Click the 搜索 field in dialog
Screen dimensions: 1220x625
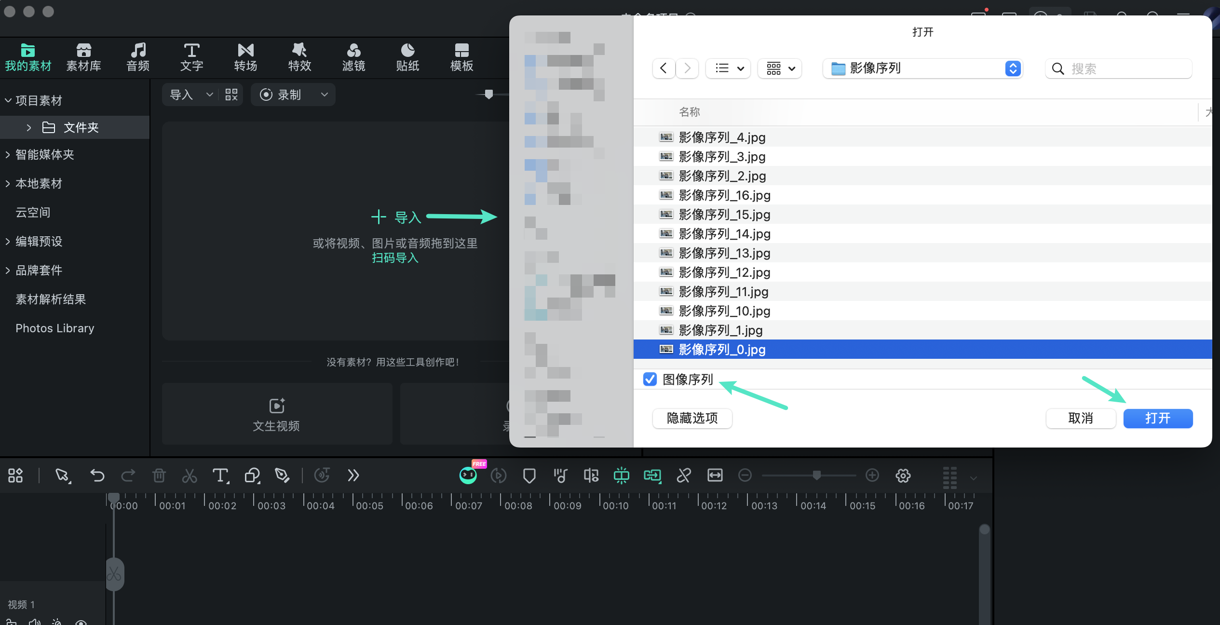point(1119,68)
